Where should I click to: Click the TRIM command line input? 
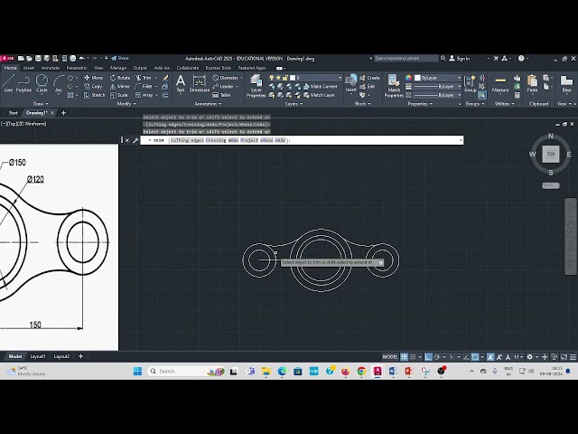(302, 140)
